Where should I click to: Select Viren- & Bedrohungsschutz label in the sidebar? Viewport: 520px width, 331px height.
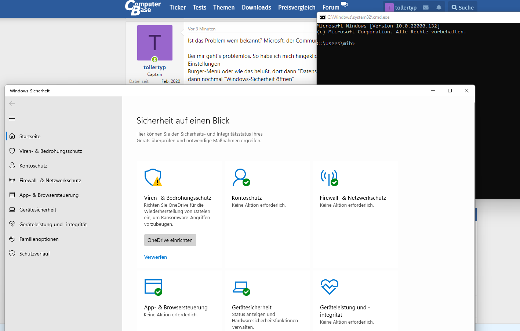51,151
